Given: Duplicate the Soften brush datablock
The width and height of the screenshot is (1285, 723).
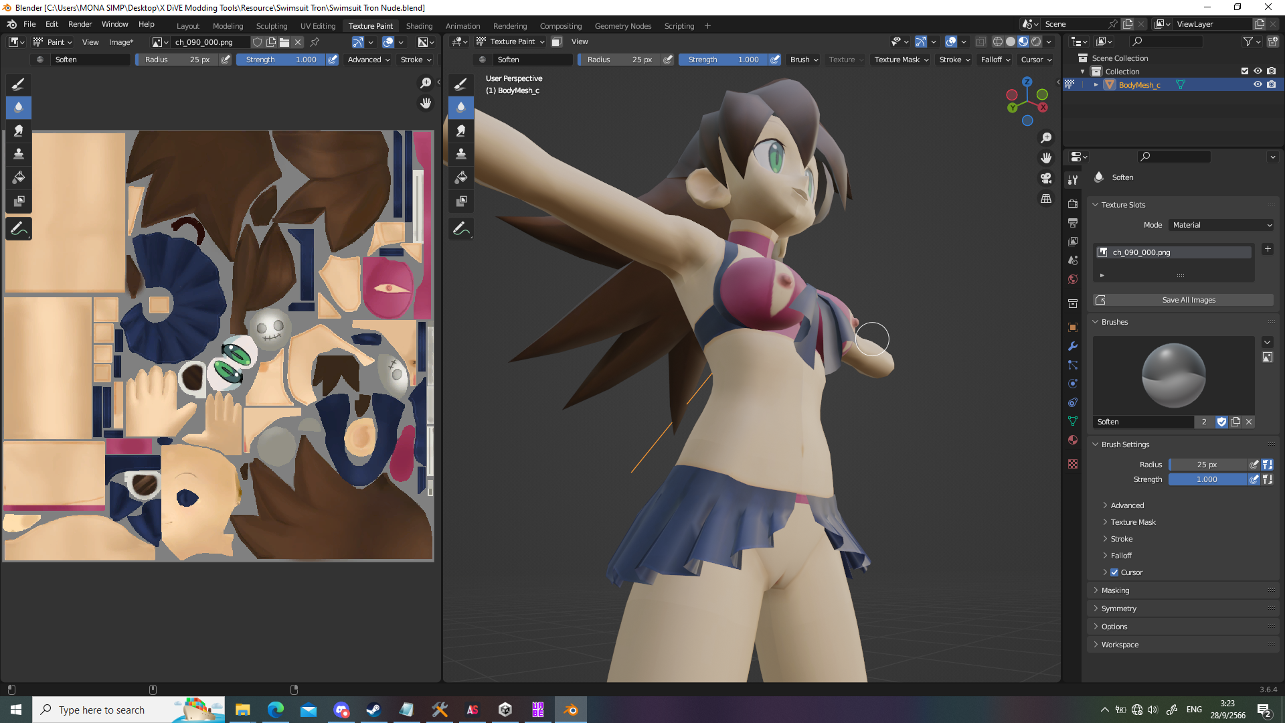Looking at the screenshot, I should [1235, 422].
